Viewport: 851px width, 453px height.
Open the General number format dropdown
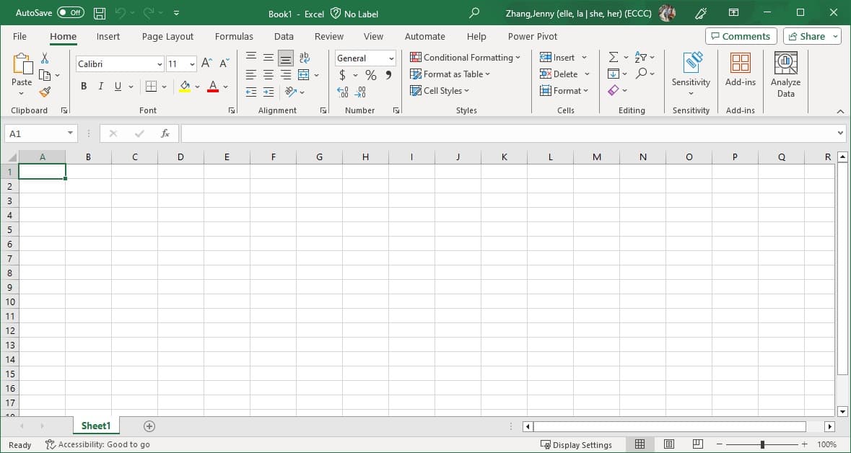click(x=391, y=58)
